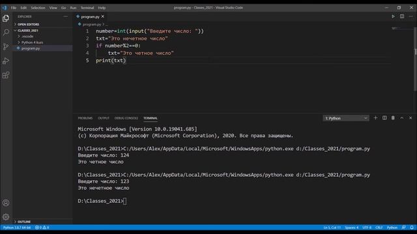Activate the program.py editor tab
417x234 pixels.
pyautogui.click(x=90, y=16)
